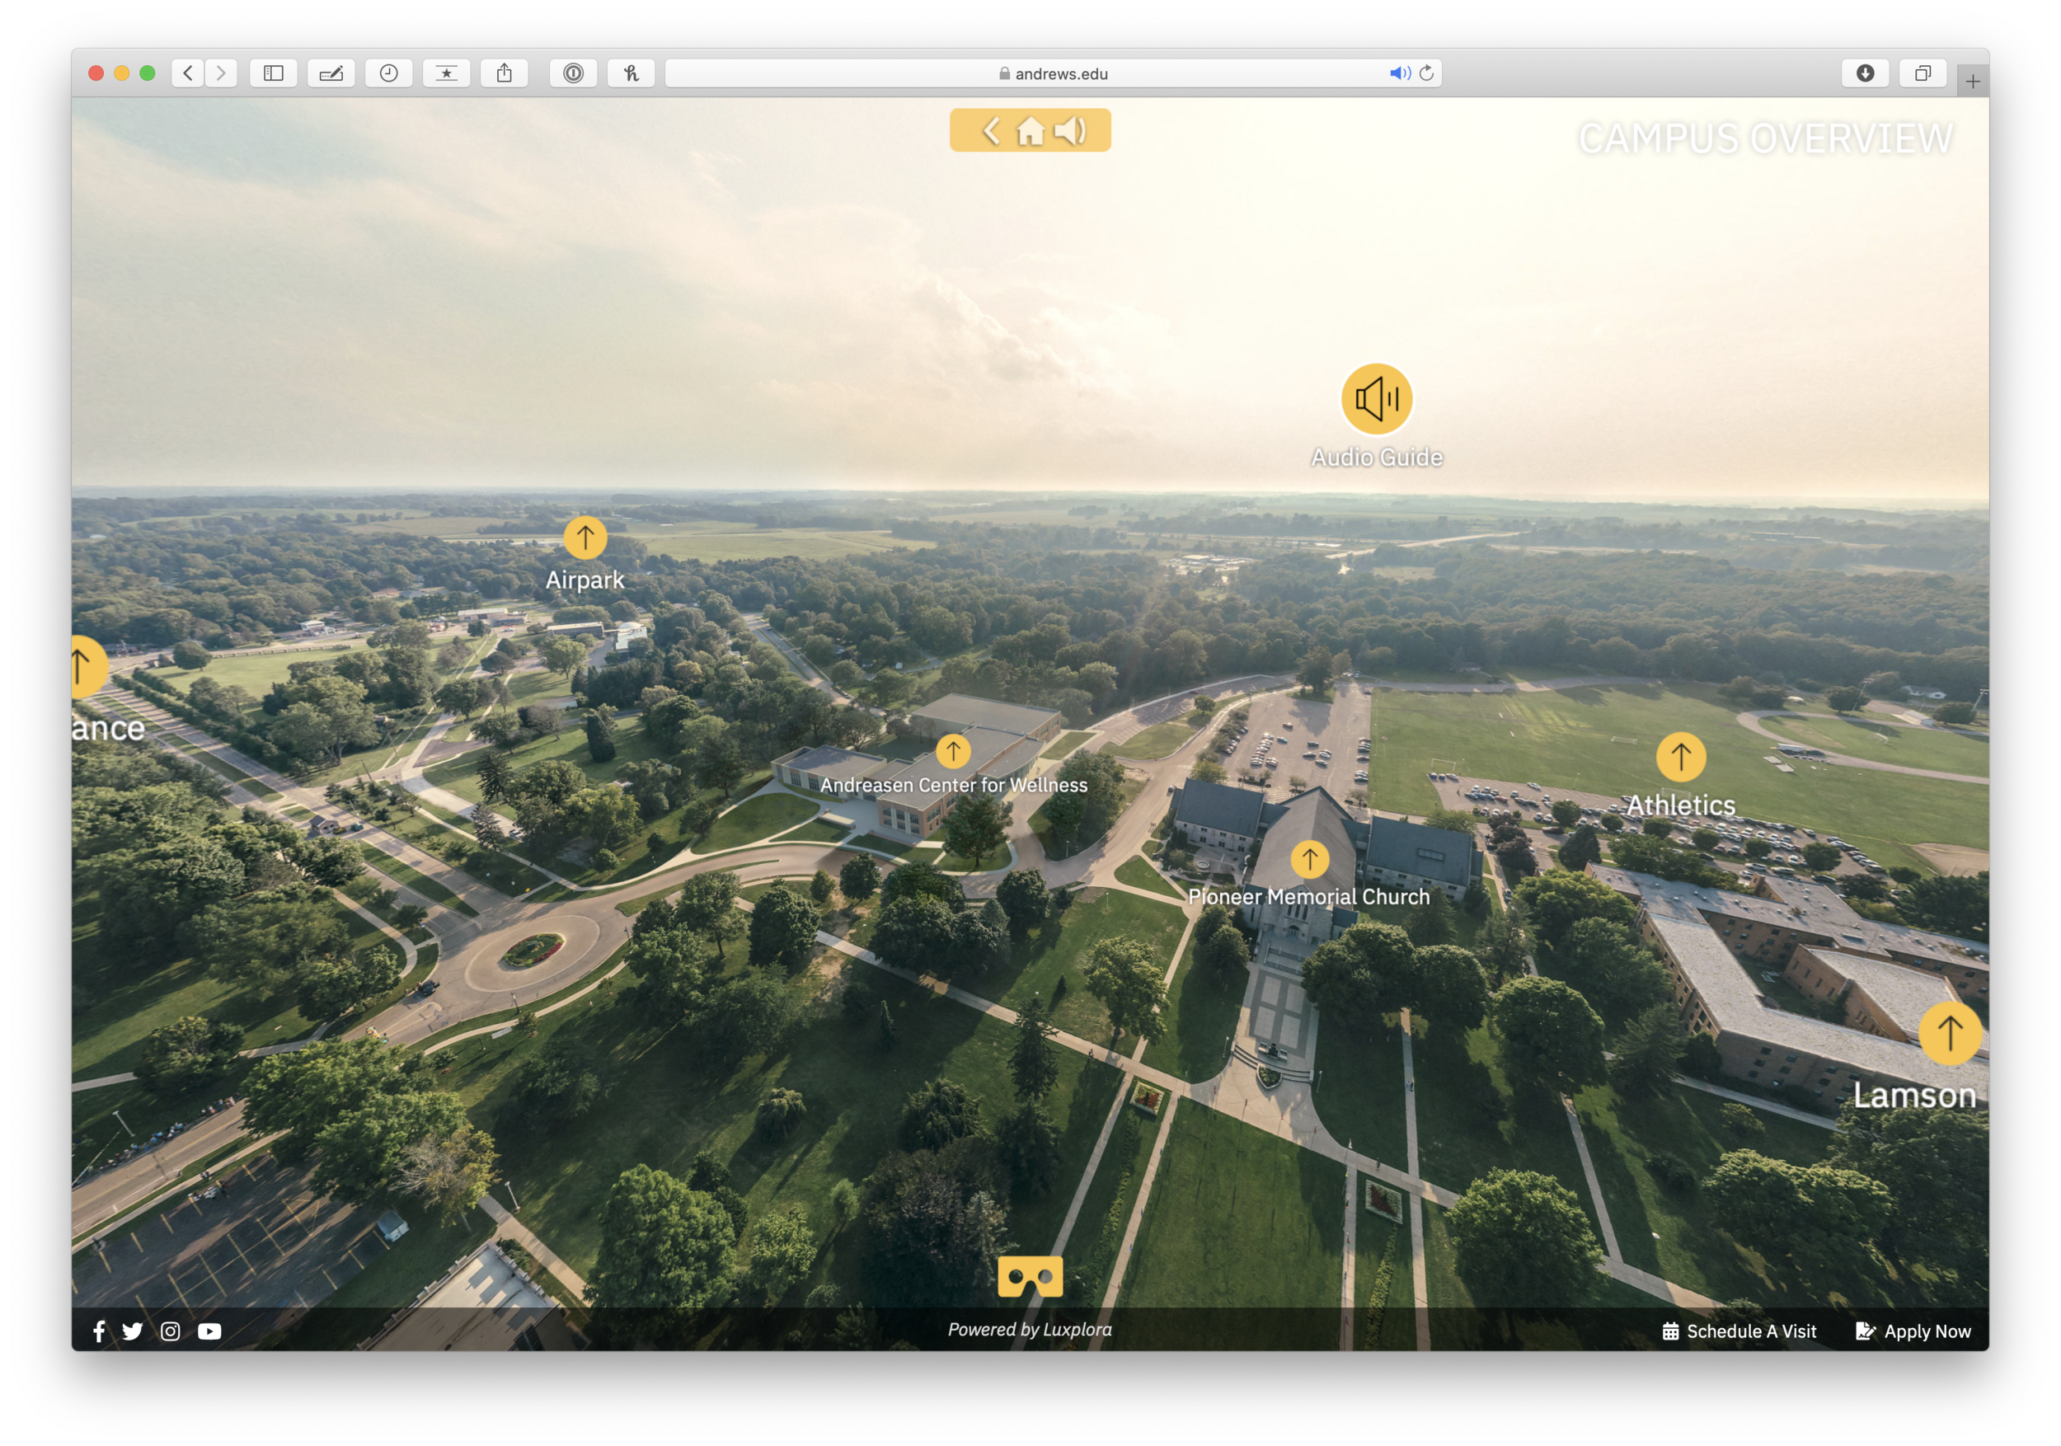Open Safari share menu
2061x1446 pixels.
tap(505, 73)
